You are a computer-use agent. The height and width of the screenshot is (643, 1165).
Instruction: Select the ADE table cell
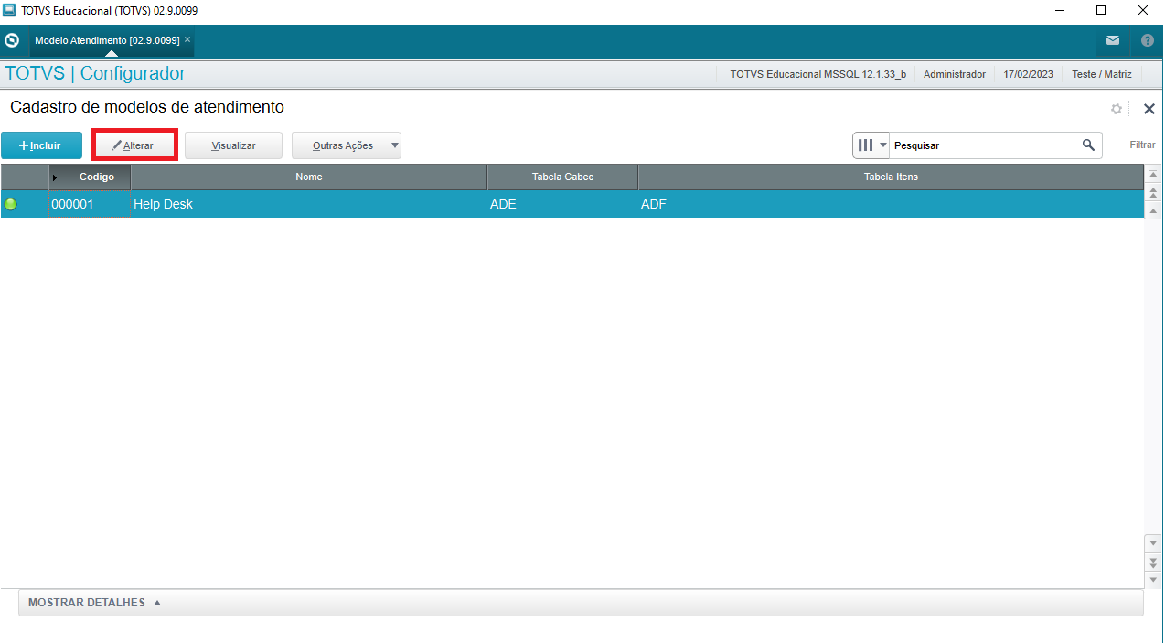(562, 204)
